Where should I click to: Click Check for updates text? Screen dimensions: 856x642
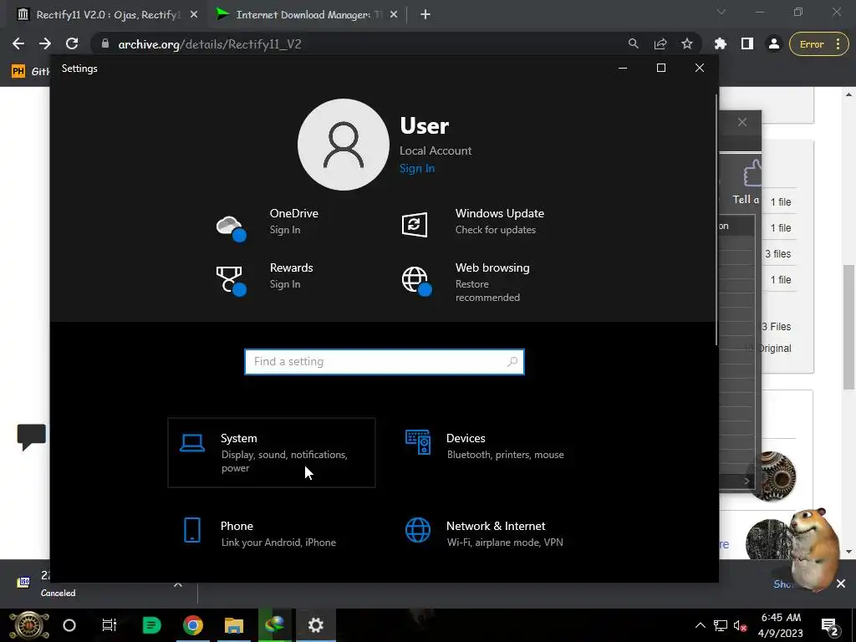click(x=496, y=230)
